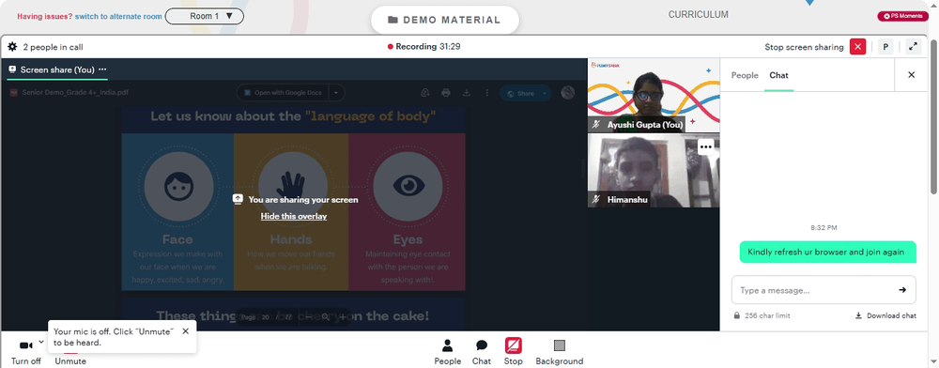Dismiss the mic is off tooltip
The height and width of the screenshot is (368, 939).
185,330
